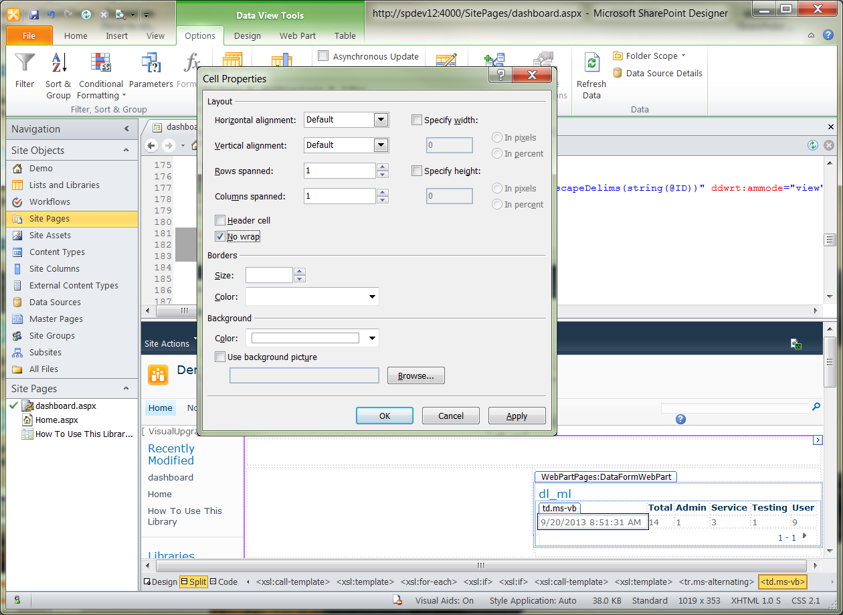Screen dimensions: 843x615
Task: Open External Content Types in navigation
Action: (x=72, y=285)
